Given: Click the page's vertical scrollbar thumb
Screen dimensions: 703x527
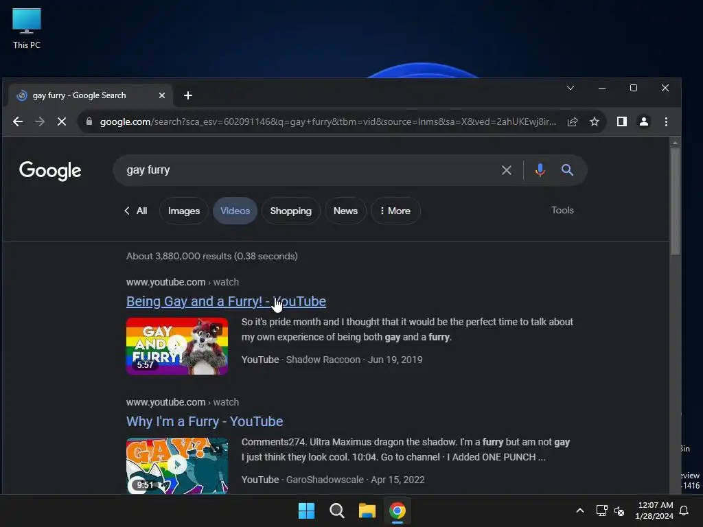Looking at the screenshot, I should click(675, 202).
